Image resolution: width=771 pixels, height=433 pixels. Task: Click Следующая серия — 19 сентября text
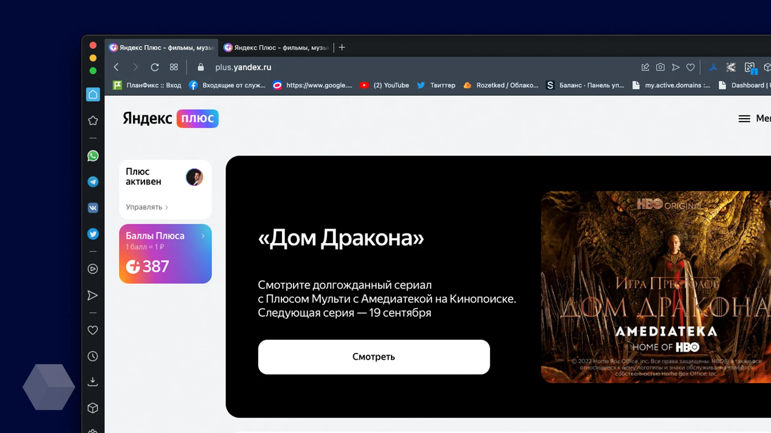[x=345, y=313]
